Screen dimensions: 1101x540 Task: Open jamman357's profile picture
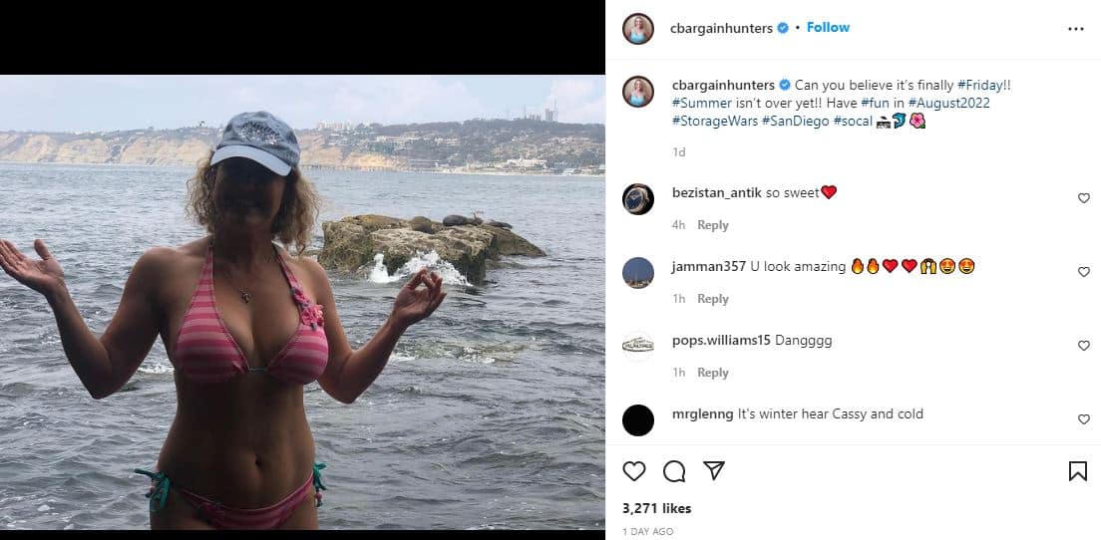pyautogui.click(x=638, y=272)
